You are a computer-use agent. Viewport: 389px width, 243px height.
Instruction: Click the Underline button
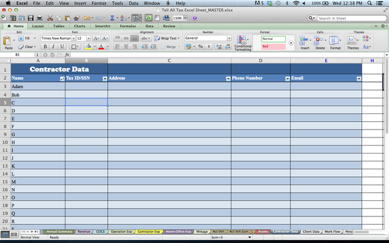click(62, 47)
